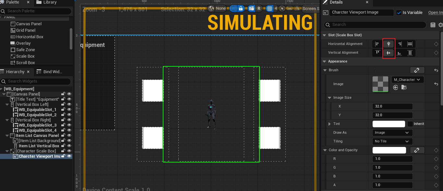Expand the Tint property
The height and width of the screenshot is (191, 443).
[330, 124]
